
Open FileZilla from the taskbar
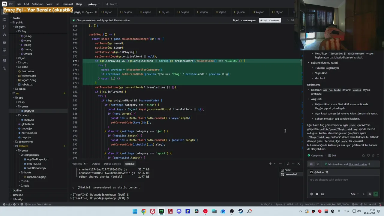170,211
